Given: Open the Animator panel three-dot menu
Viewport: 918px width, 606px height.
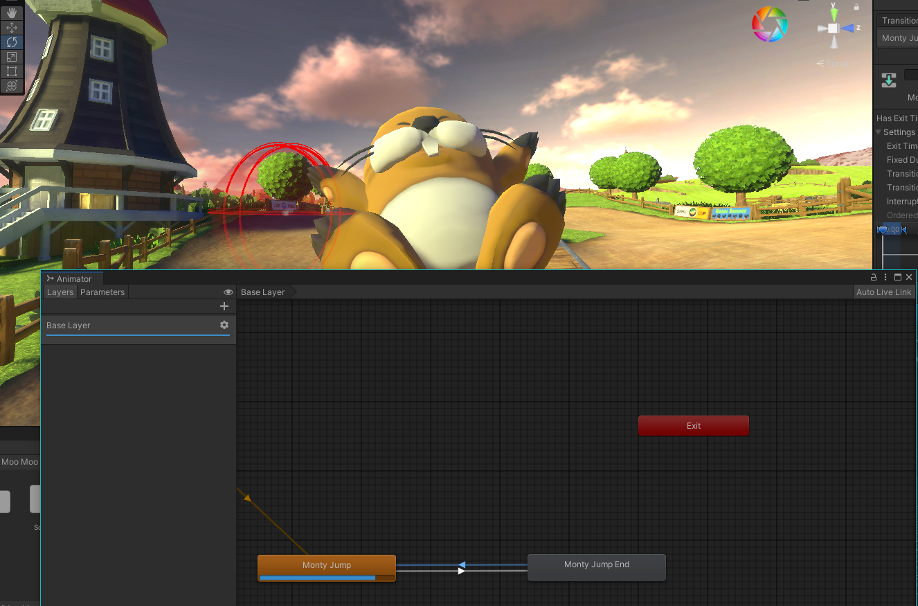Looking at the screenshot, I should pos(885,278).
